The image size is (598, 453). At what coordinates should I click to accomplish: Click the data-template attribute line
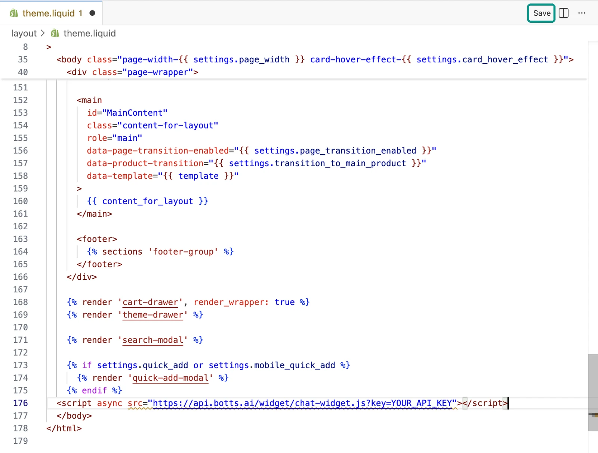(163, 176)
